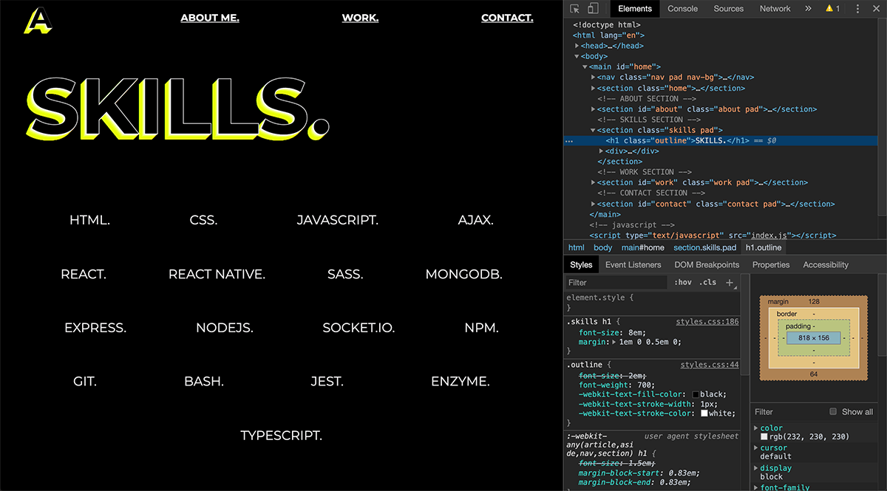Click the margin value 128 in the box model

click(x=814, y=301)
